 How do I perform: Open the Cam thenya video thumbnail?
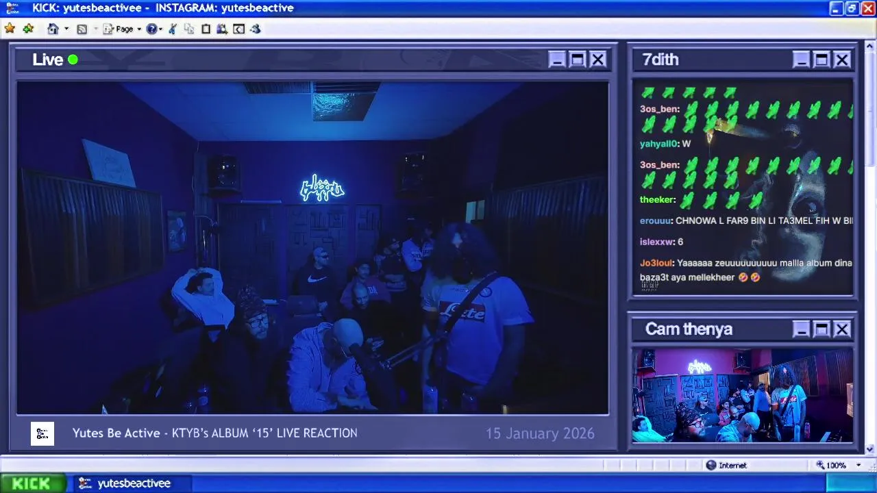(x=743, y=395)
